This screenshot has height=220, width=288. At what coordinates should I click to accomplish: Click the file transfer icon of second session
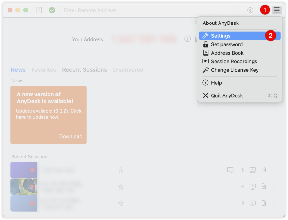pyautogui.click(x=264, y=186)
